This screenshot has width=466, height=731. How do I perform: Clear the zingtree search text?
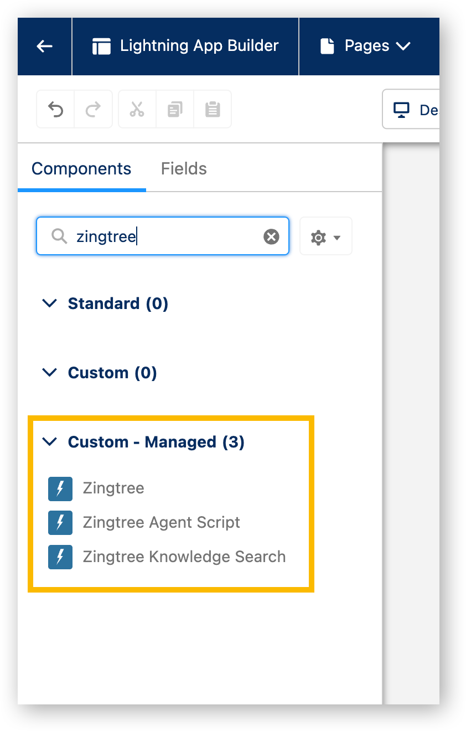tap(271, 236)
